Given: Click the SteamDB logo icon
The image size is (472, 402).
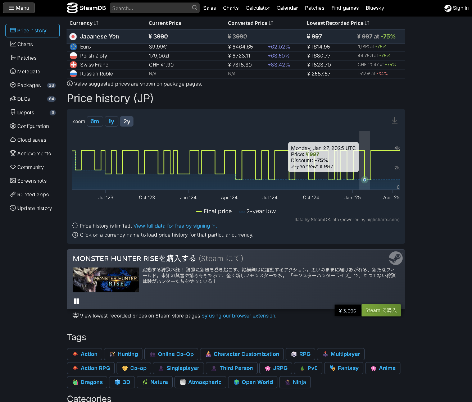Looking at the screenshot, I should pyautogui.click(x=72, y=8).
